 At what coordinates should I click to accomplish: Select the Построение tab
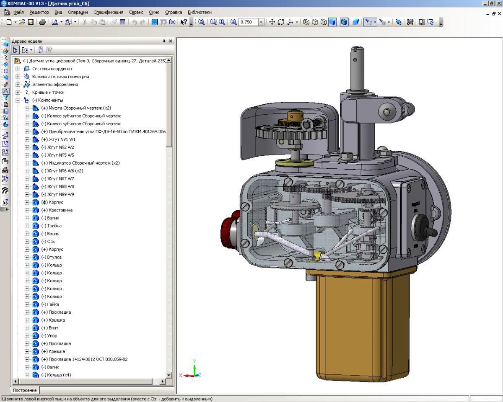click(x=25, y=390)
